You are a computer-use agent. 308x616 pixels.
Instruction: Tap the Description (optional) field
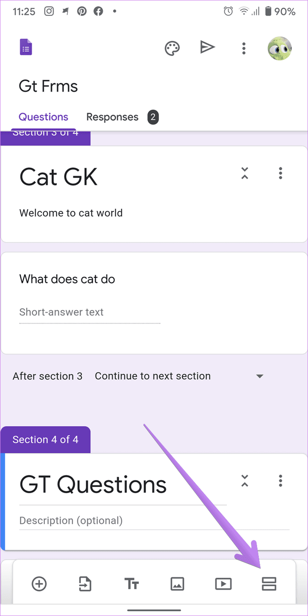coord(154,520)
